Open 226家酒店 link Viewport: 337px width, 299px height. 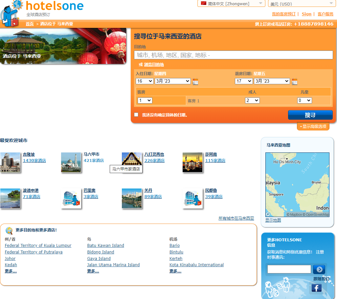tap(154, 160)
